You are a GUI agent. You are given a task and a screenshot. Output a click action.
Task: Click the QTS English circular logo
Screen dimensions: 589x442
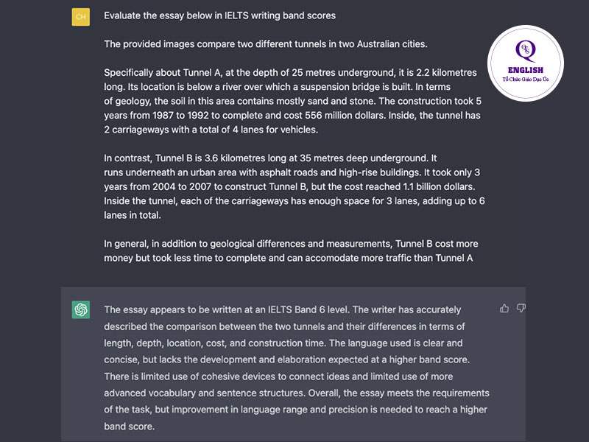pos(525,63)
